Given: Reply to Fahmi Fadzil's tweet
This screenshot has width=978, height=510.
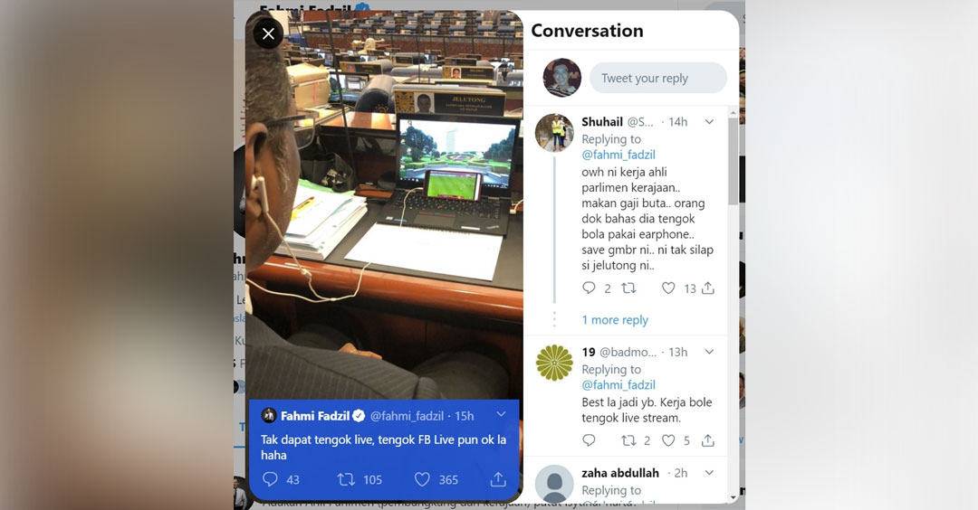Looking at the screenshot, I should coord(270,479).
